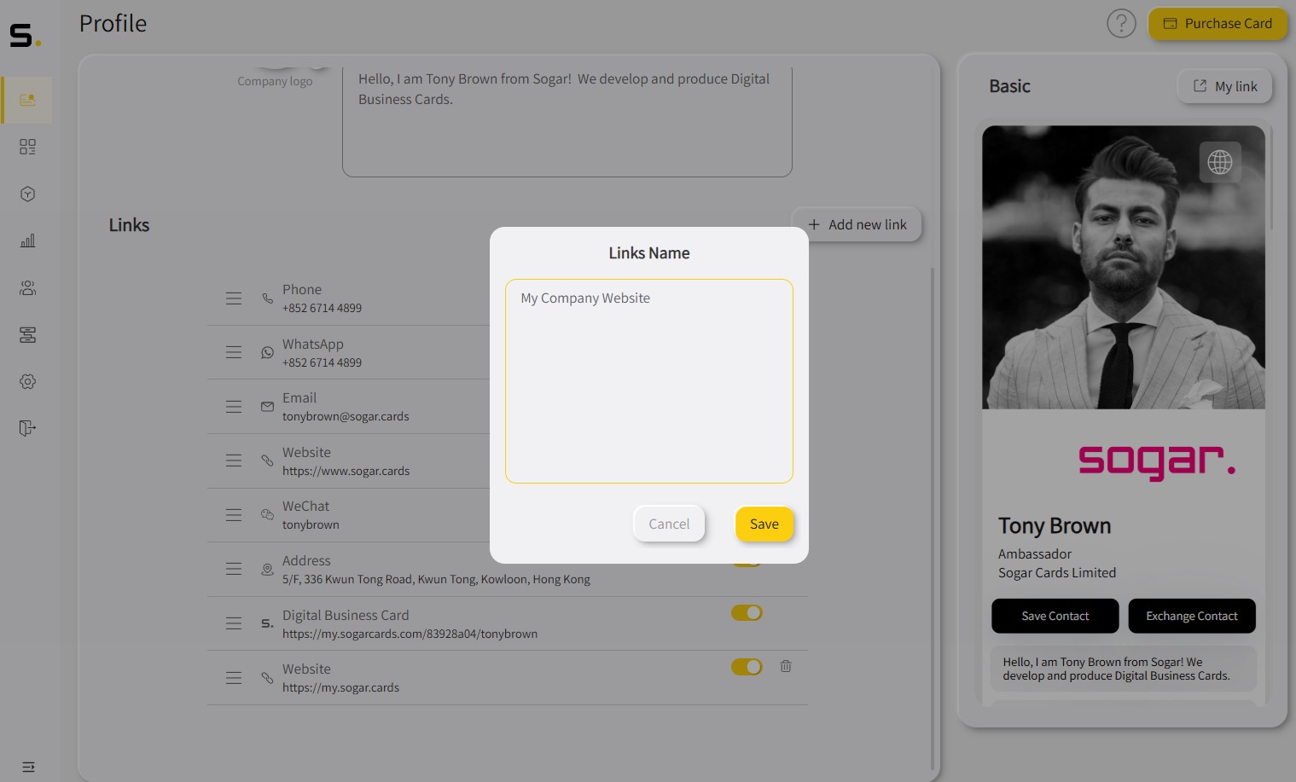Image resolution: width=1296 pixels, height=782 pixels.
Task: Open My link button
Action: coord(1225,86)
